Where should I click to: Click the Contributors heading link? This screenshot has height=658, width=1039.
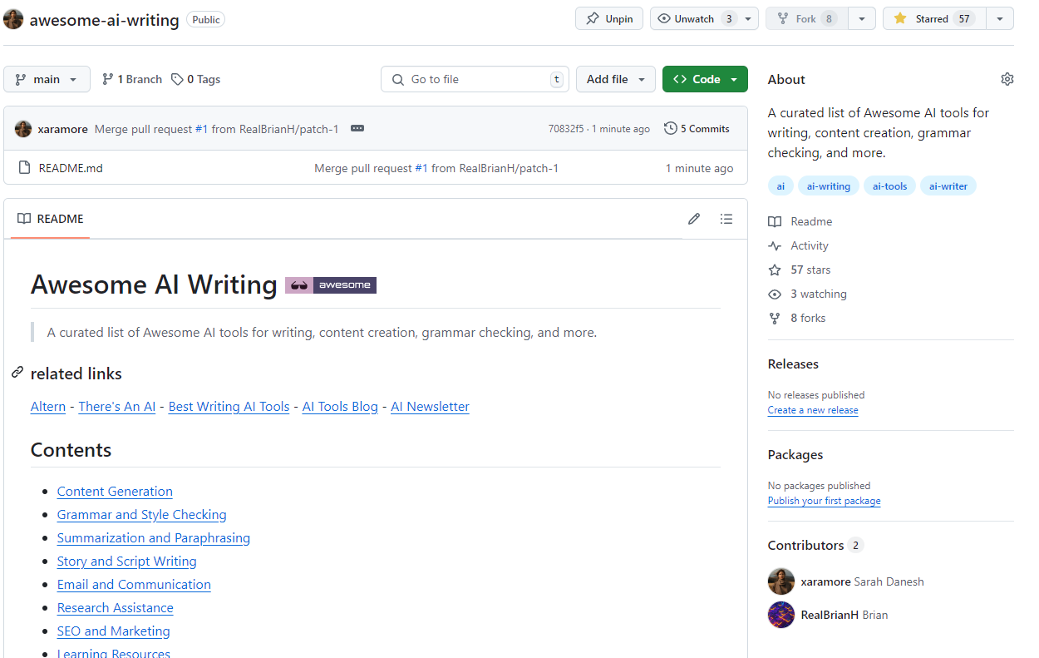[815, 546]
